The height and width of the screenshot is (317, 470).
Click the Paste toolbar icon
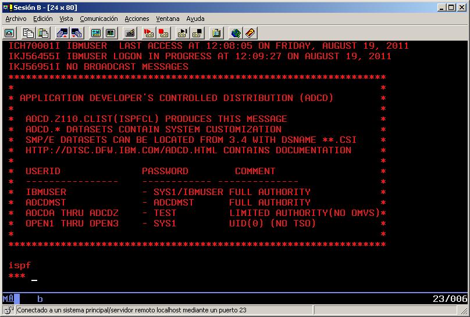point(43,33)
